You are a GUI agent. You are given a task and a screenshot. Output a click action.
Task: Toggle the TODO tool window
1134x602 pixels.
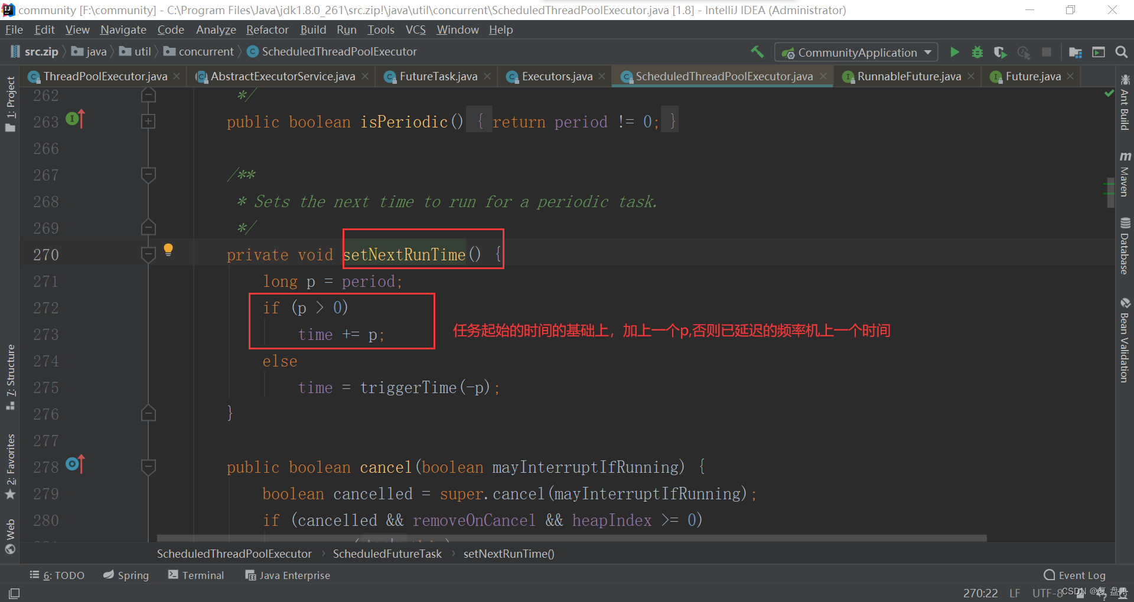pyautogui.click(x=57, y=575)
